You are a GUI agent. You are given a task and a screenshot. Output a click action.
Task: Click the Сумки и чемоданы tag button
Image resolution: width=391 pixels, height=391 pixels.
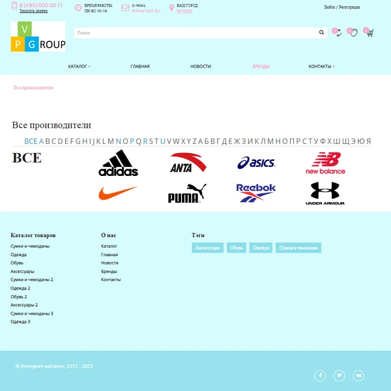point(298,248)
